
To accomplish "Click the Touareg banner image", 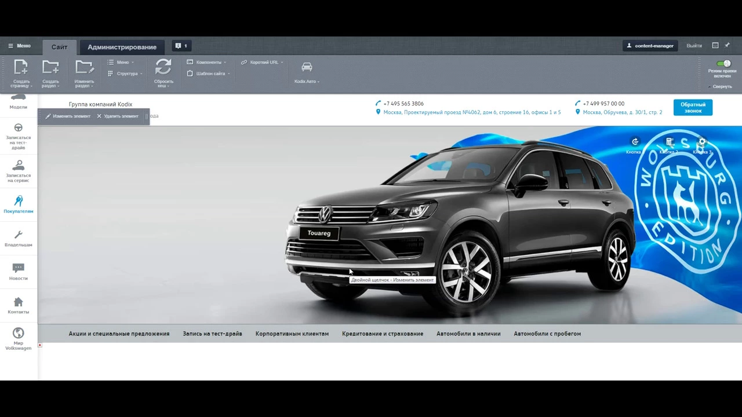I will 390,225.
